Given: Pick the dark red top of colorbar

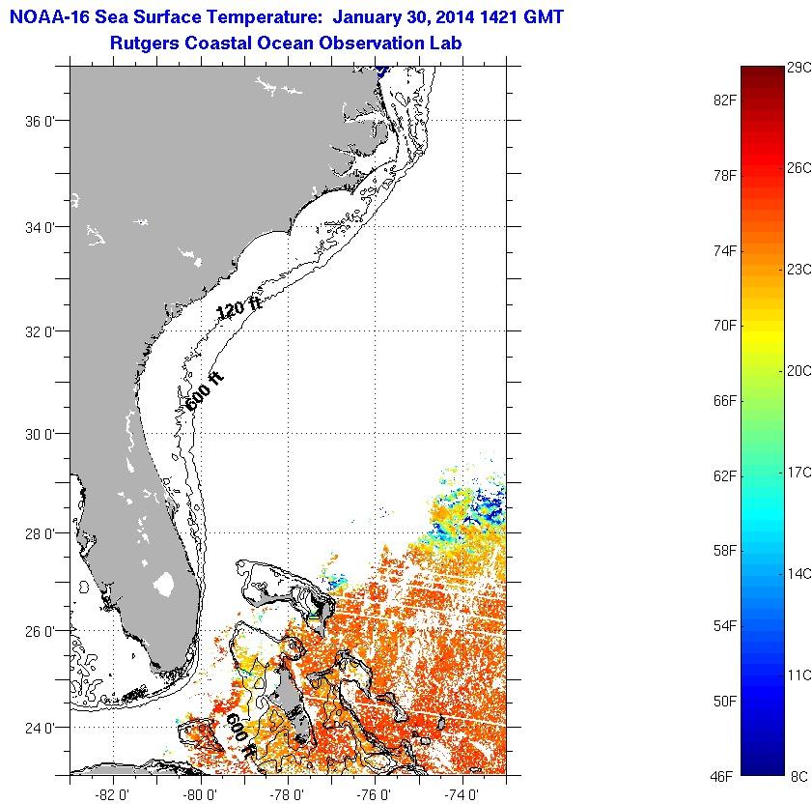Looking at the screenshot, I should (x=763, y=75).
